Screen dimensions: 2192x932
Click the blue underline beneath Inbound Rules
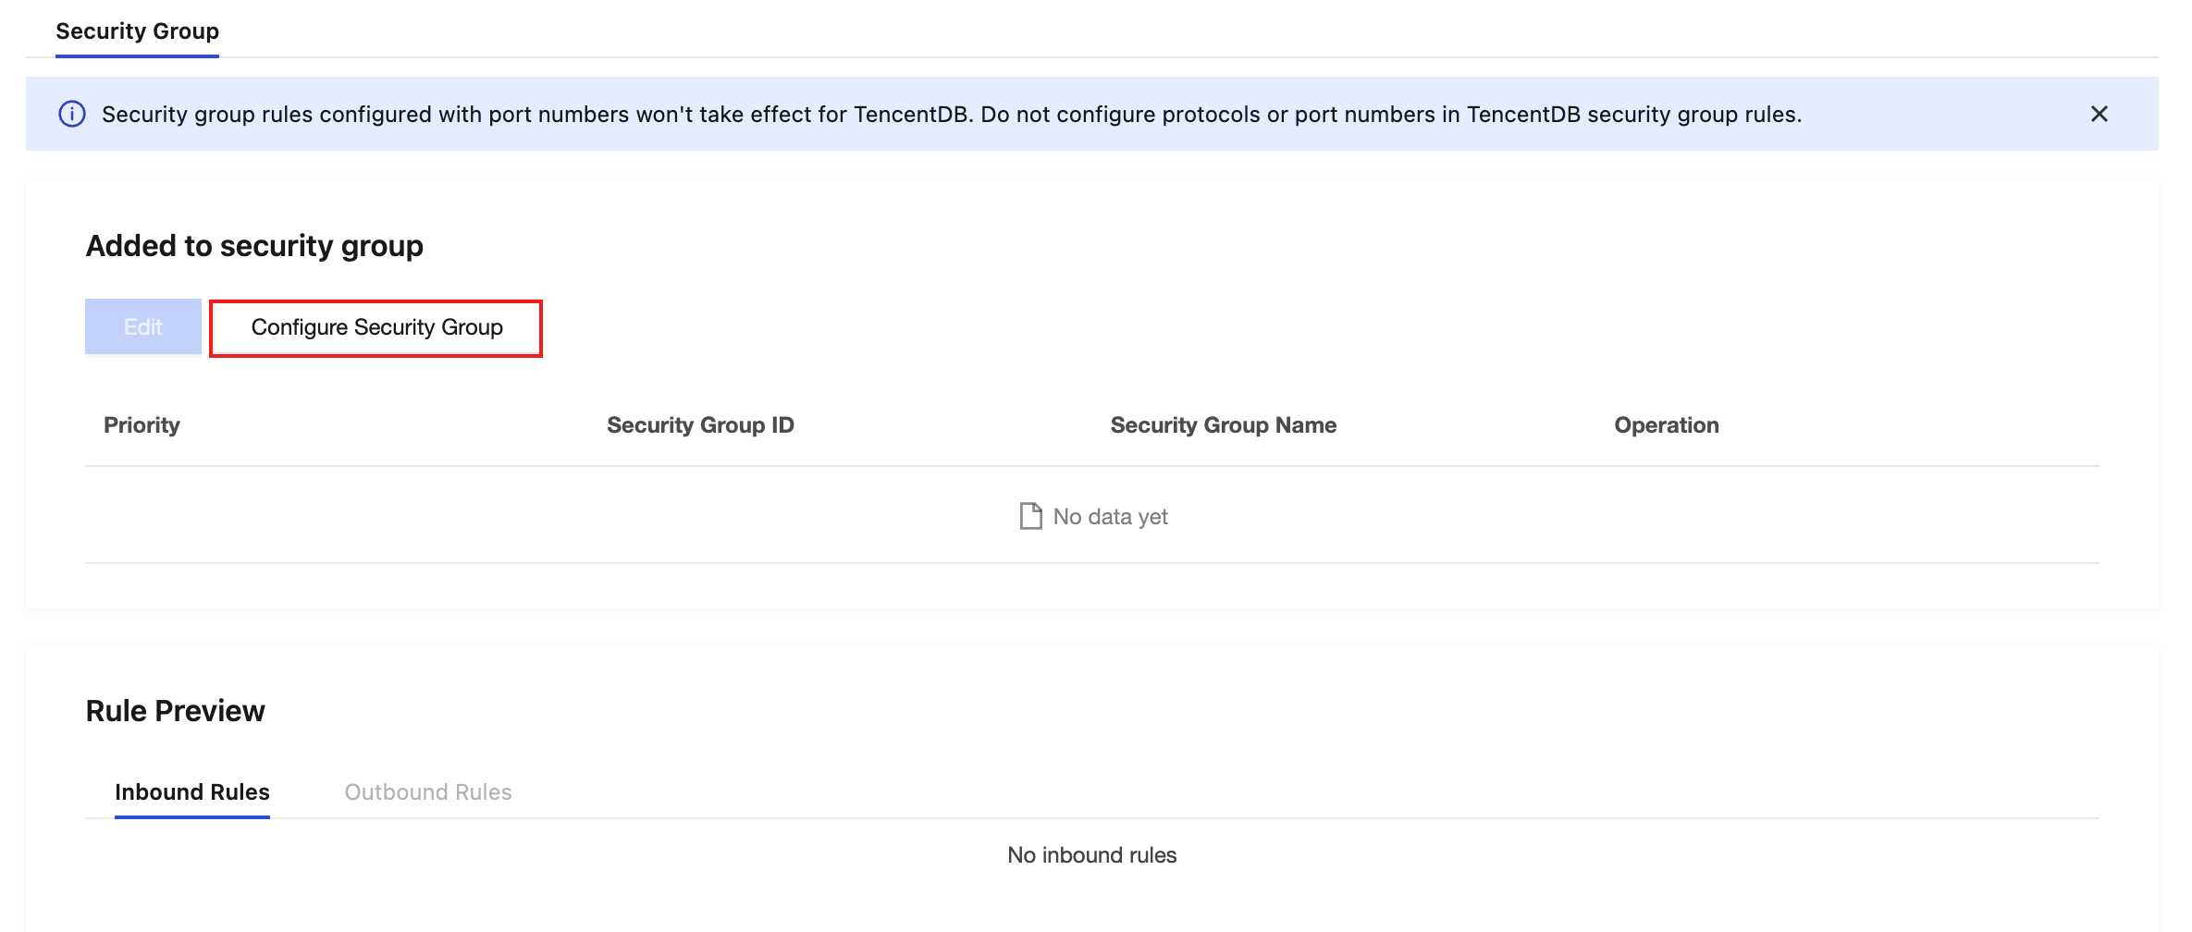tap(192, 816)
